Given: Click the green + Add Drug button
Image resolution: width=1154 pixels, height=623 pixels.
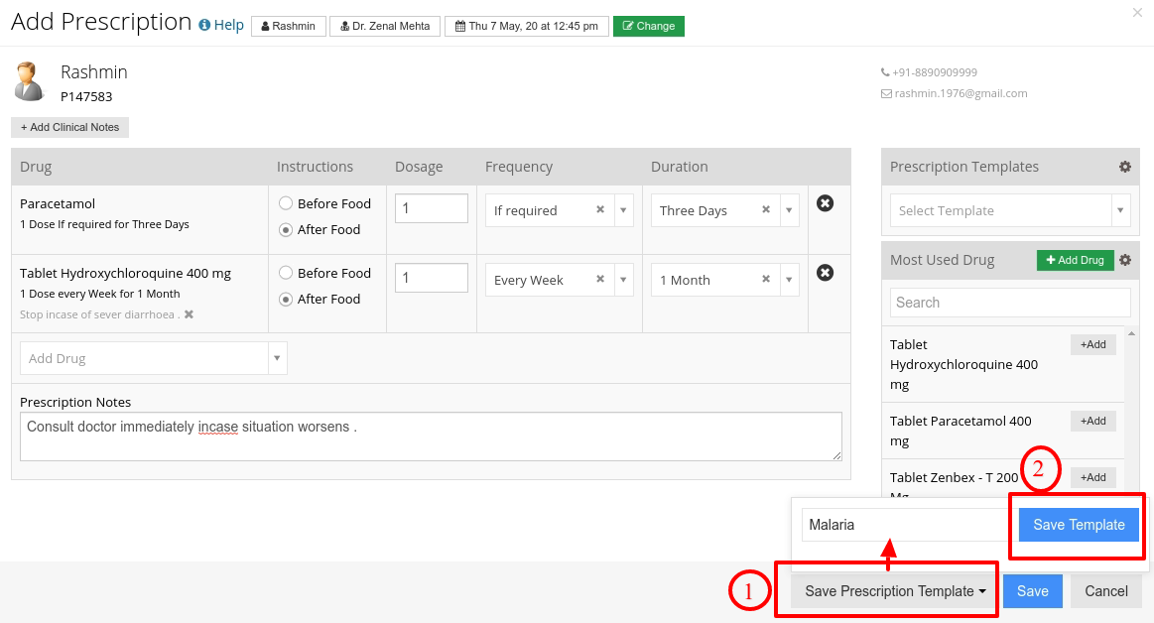Looking at the screenshot, I should pyautogui.click(x=1076, y=260).
